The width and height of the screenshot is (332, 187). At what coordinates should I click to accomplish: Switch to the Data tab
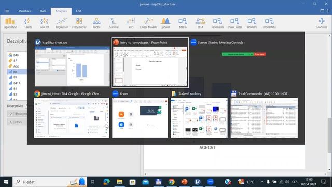43,11
